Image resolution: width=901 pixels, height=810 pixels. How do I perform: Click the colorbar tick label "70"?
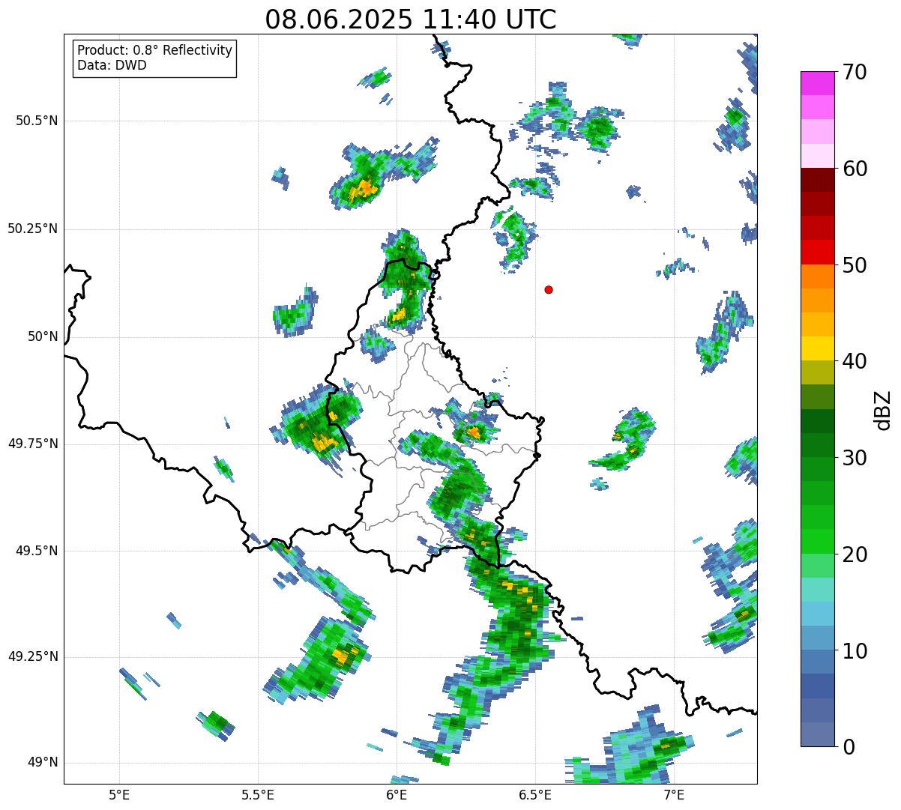click(855, 72)
